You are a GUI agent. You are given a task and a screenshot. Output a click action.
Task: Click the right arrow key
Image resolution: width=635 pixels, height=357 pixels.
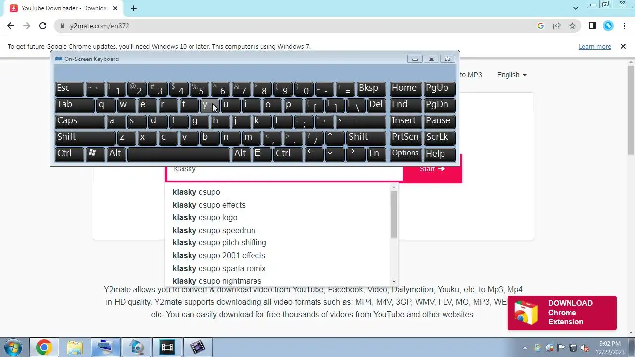click(x=356, y=154)
